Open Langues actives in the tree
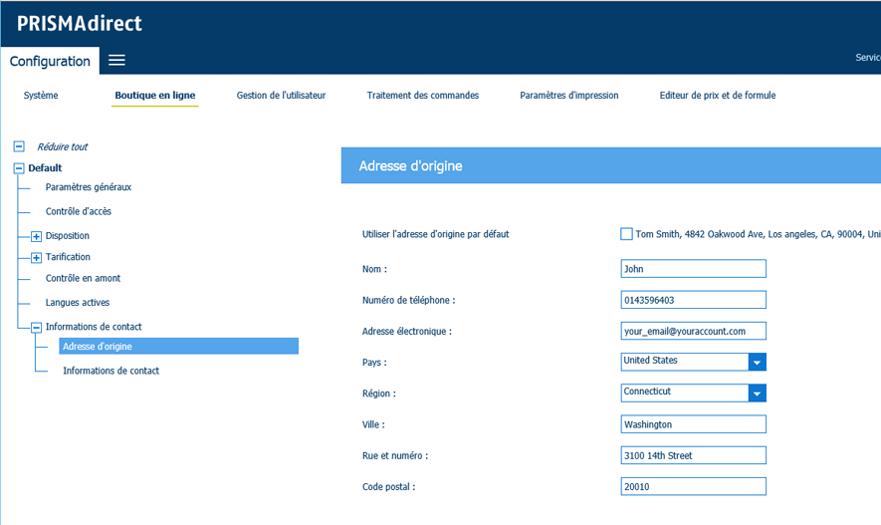 [x=78, y=303]
